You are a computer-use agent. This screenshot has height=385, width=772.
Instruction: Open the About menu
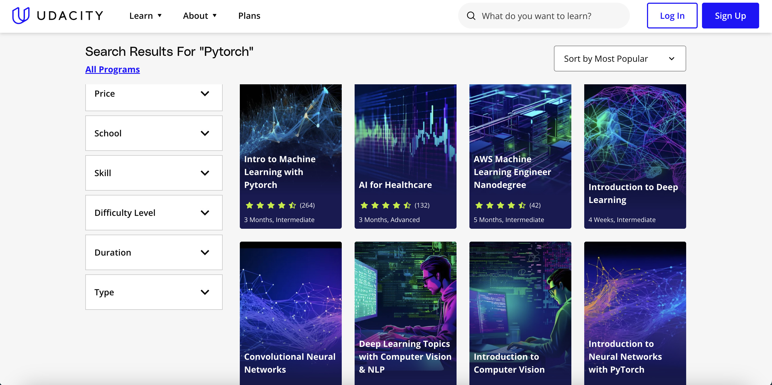200,16
